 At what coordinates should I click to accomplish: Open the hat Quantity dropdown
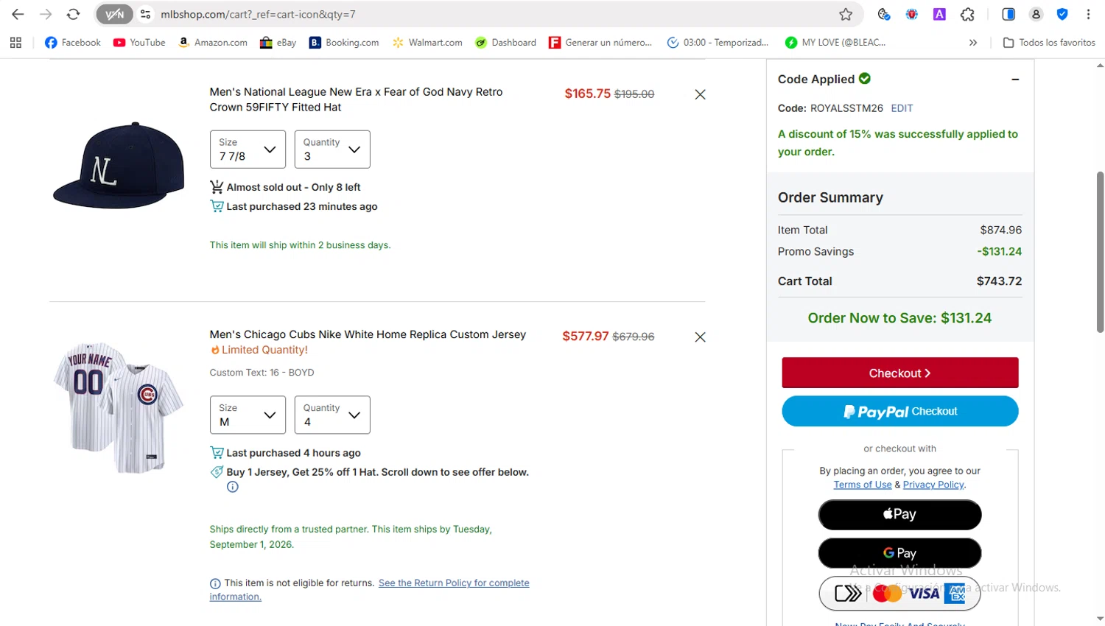point(332,150)
